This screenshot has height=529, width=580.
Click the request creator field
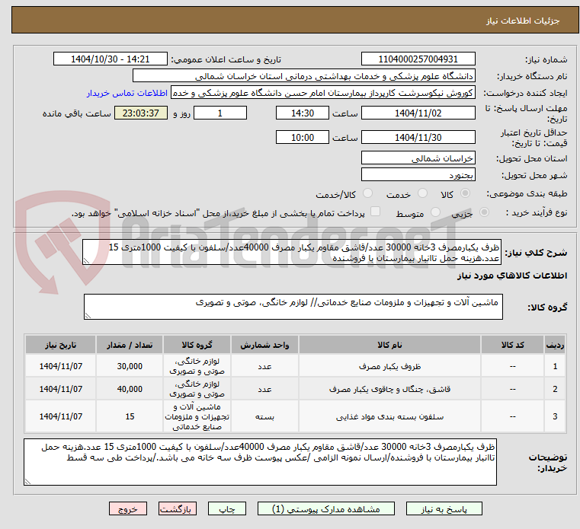point(323,93)
